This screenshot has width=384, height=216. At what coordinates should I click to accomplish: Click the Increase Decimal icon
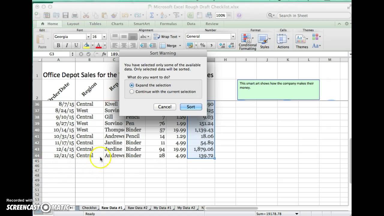coord(222,45)
